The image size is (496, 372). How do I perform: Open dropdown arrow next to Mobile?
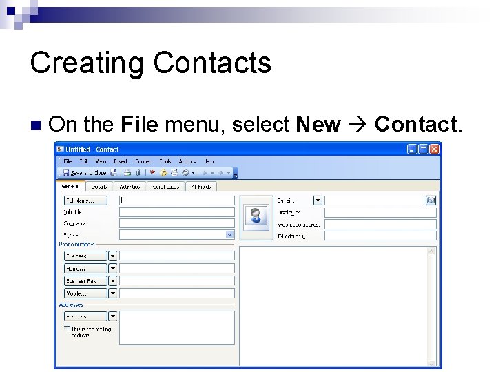[113, 293]
